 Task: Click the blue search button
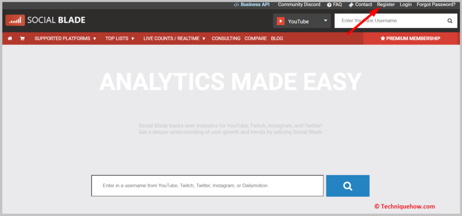click(348, 186)
